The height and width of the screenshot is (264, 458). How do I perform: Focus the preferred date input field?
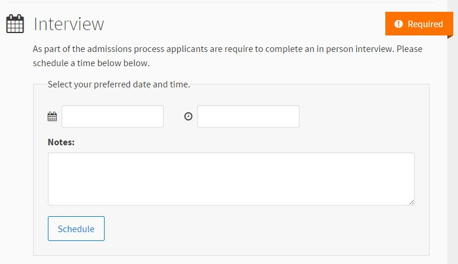(x=112, y=116)
